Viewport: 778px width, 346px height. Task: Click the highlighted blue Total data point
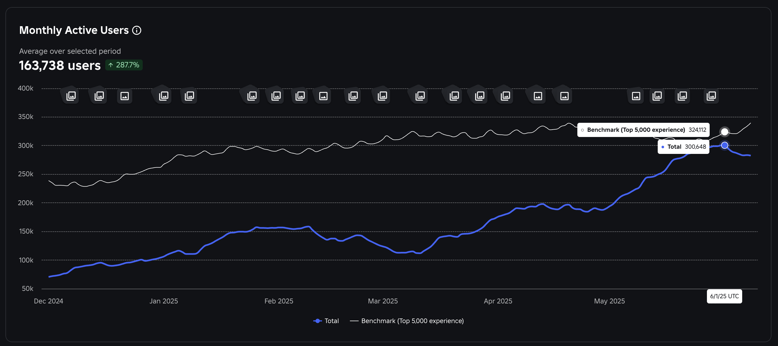(x=724, y=145)
